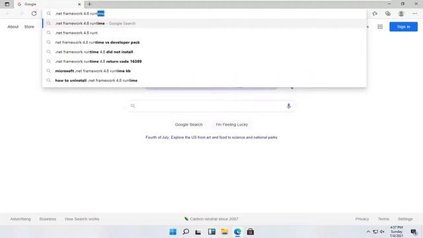The width and height of the screenshot is (423, 238).
Task: Open Carbon neutral since 2007 link
Action: point(211,219)
